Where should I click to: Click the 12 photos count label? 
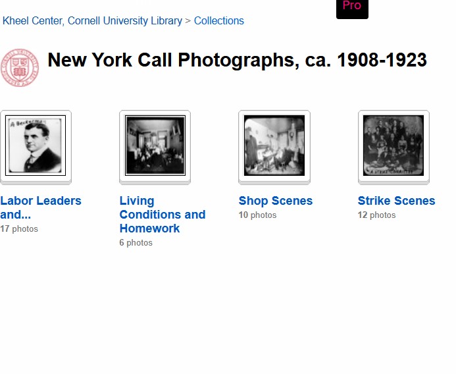click(x=376, y=215)
